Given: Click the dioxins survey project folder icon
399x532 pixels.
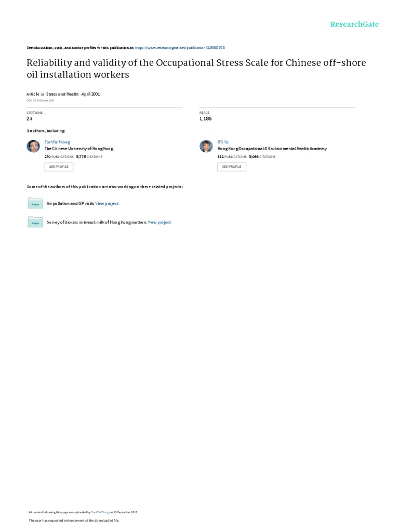Looking at the screenshot, I should [x=35, y=222].
